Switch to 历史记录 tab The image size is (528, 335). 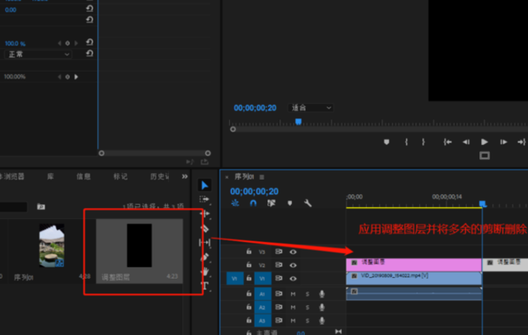(159, 176)
